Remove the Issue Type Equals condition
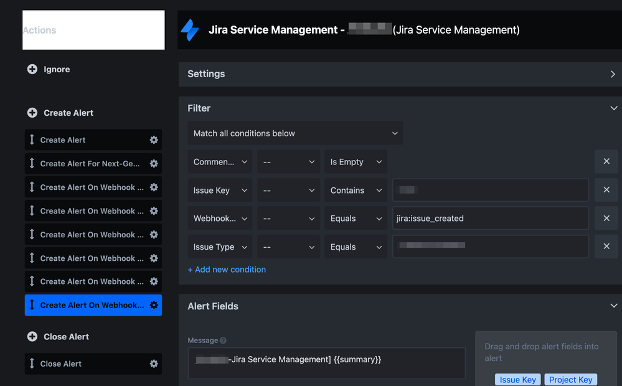The width and height of the screenshot is (622, 386). point(606,247)
